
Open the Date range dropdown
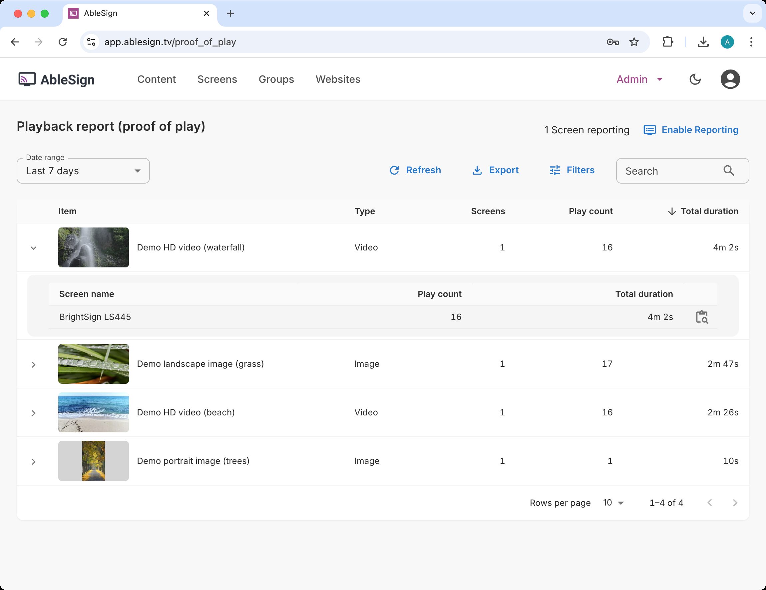[83, 171]
